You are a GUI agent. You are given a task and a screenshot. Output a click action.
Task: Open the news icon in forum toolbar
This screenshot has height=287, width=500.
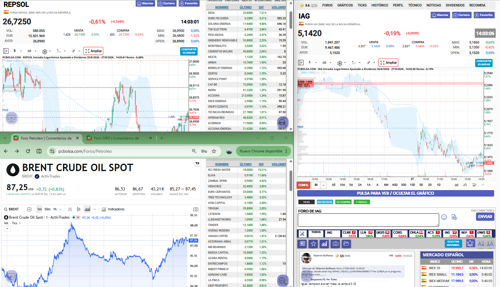(x=303, y=244)
